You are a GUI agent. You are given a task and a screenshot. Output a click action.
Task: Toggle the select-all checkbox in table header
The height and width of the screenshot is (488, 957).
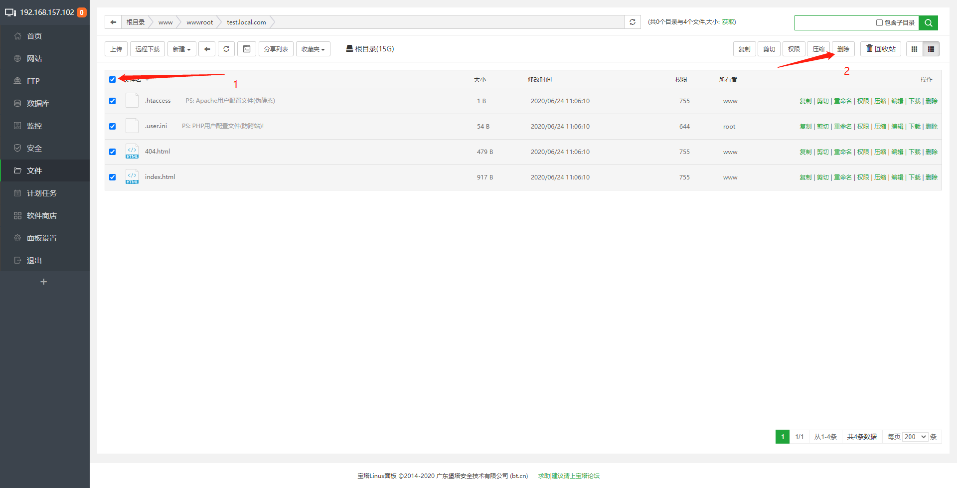[113, 80]
